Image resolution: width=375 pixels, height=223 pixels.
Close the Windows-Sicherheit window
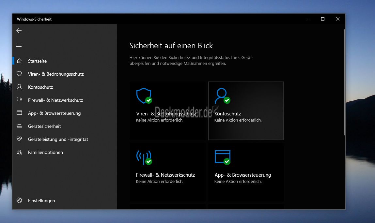[x=338, y=19]
